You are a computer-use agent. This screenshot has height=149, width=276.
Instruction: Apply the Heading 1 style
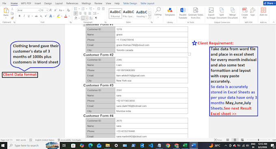tap(142, 13)
